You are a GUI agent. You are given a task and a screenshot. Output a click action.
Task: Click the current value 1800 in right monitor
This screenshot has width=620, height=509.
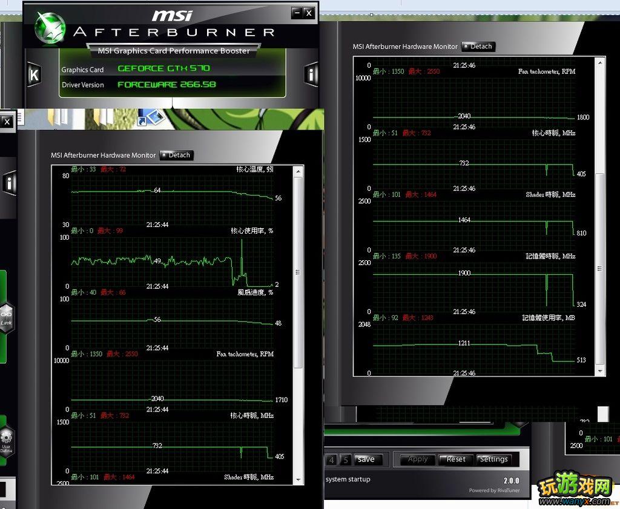click(x=583, y=117)
